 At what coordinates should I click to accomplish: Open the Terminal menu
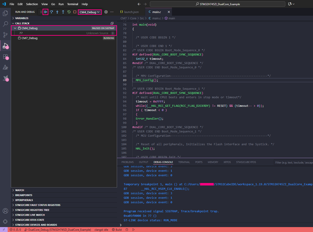(73, 4)
